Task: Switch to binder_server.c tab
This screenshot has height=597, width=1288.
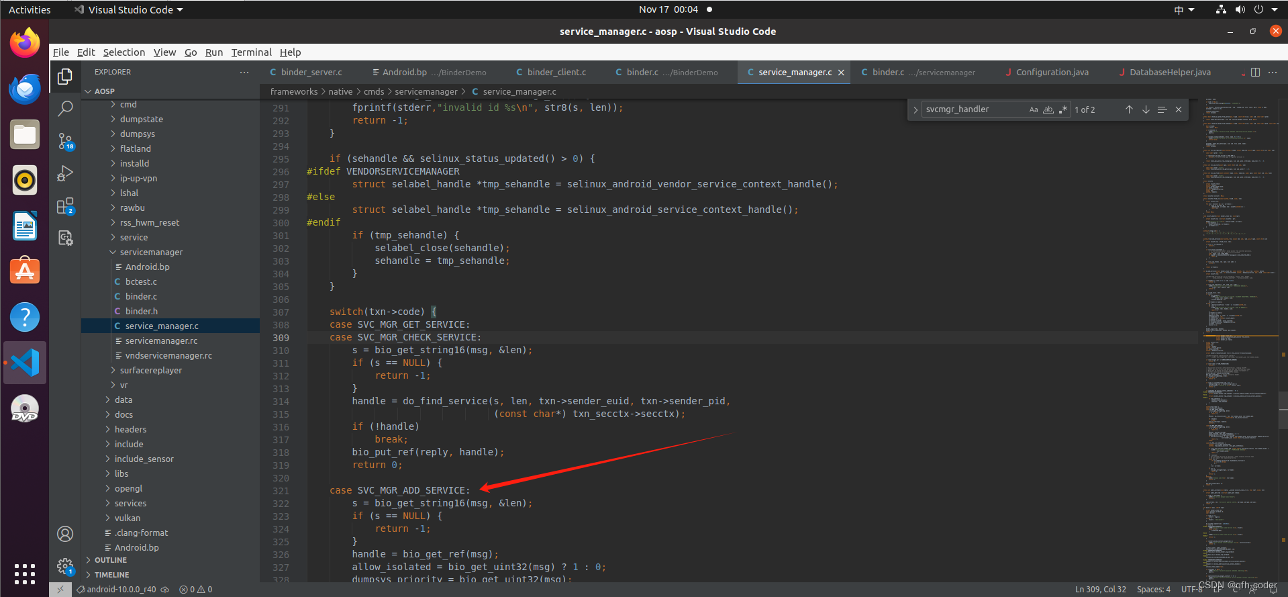Action: coord(311,73)
